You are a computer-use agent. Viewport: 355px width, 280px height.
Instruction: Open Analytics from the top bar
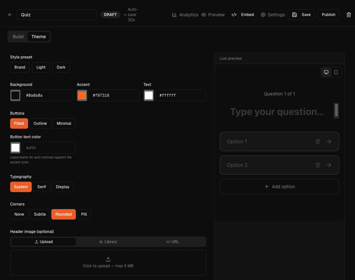click(x=185, y=15)
